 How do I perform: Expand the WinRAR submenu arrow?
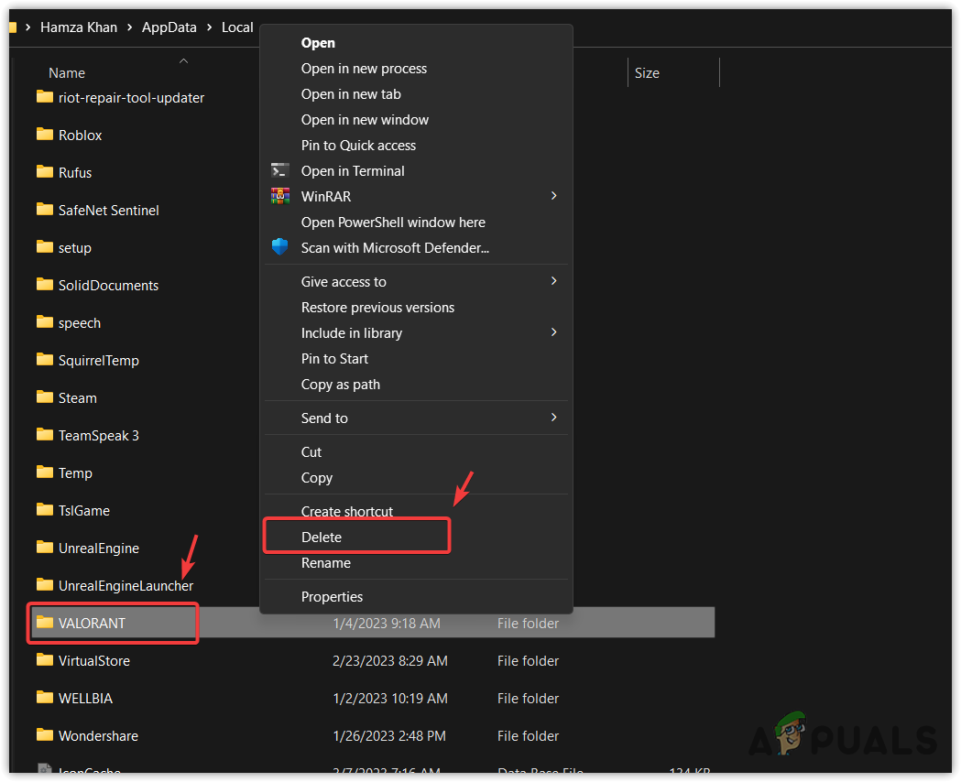point(553,196)
